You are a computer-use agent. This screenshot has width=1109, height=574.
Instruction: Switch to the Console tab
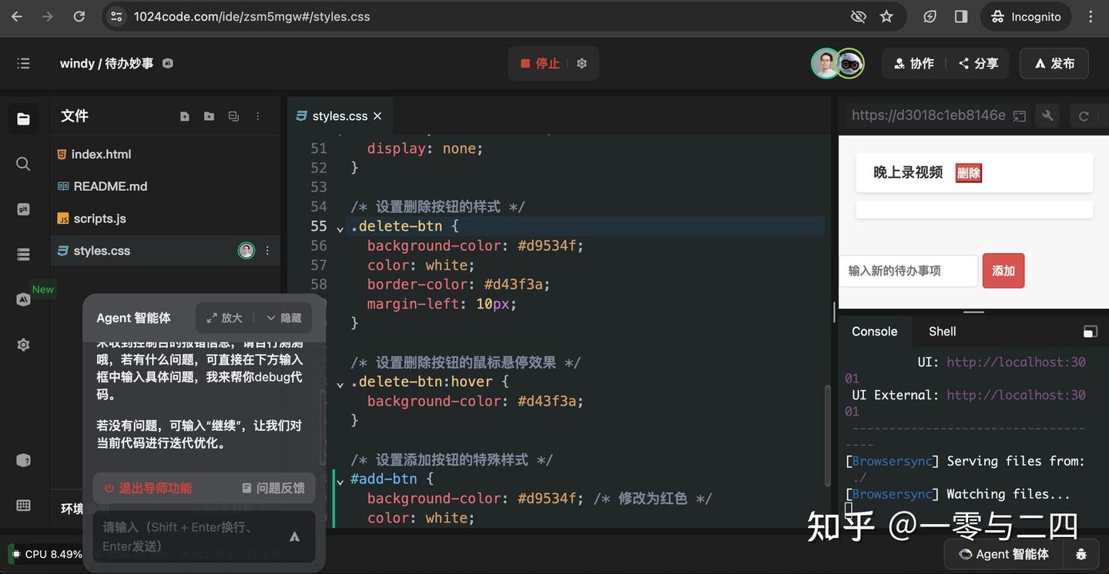(874, 331)
